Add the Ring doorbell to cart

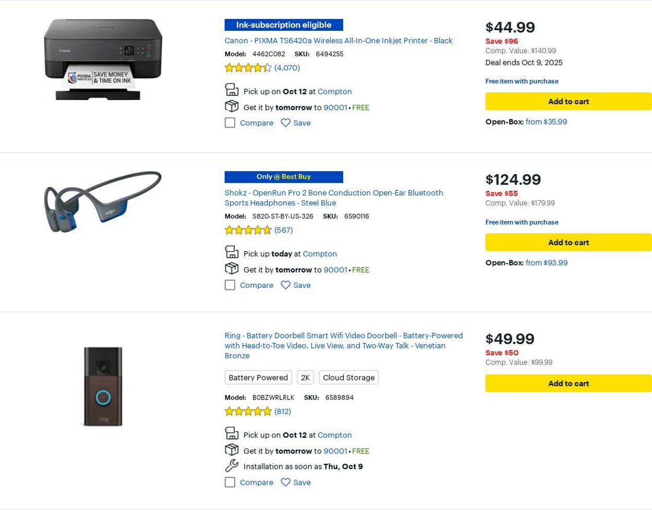pyautogui.click(x=568, y=383)
